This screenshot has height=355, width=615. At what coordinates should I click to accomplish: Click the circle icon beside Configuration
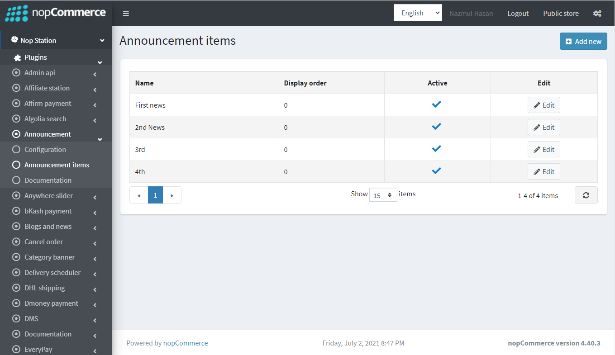pyautogui.click(x=16, y=149)
